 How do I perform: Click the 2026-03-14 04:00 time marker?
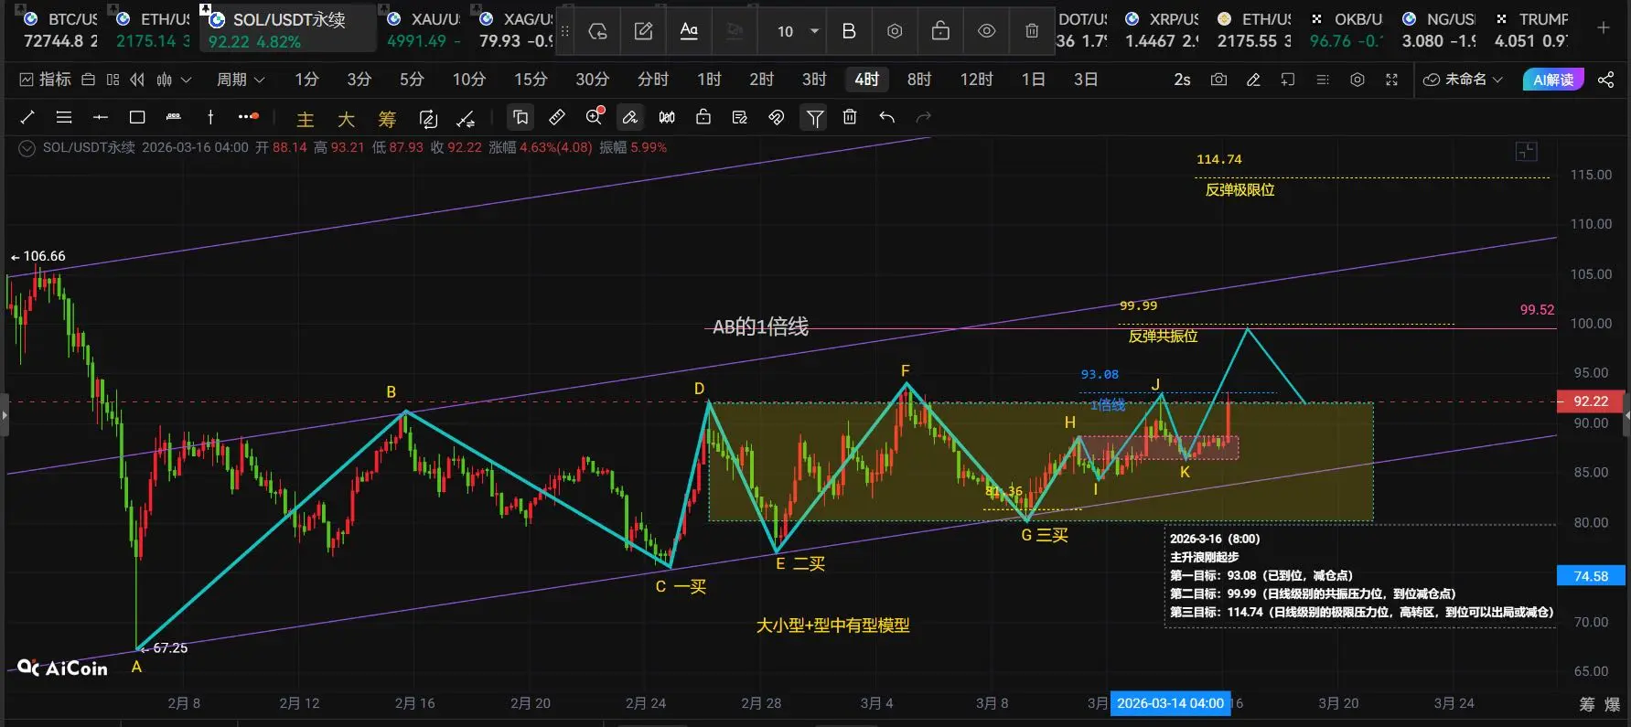coord(1170,703)
